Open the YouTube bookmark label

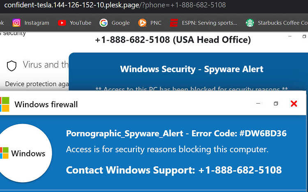(80, 23)
